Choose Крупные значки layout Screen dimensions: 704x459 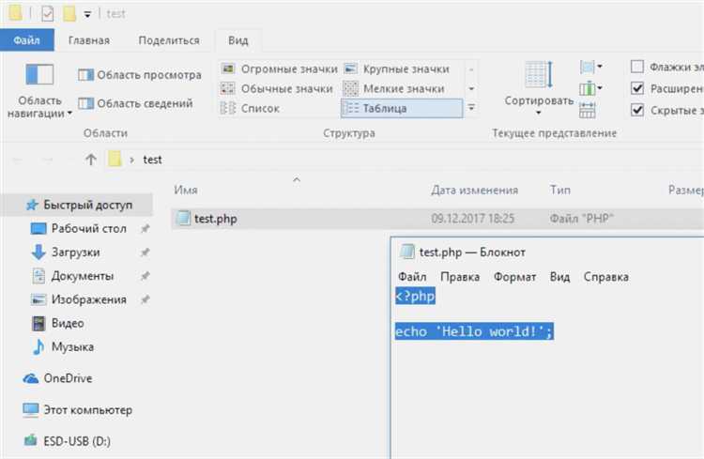397,69
